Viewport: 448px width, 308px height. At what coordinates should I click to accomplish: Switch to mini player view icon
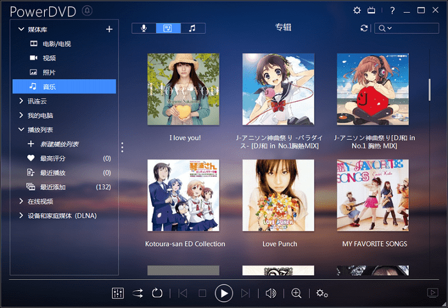[433, 293]
